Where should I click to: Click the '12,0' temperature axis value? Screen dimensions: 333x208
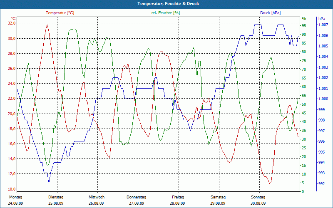(12, 174)
